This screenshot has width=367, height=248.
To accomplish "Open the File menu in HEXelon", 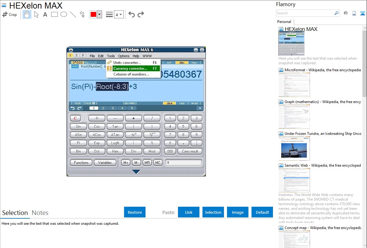I will coord(92,56).
